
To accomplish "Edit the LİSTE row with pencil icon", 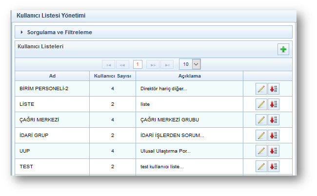I will click(x=261, y=104).
